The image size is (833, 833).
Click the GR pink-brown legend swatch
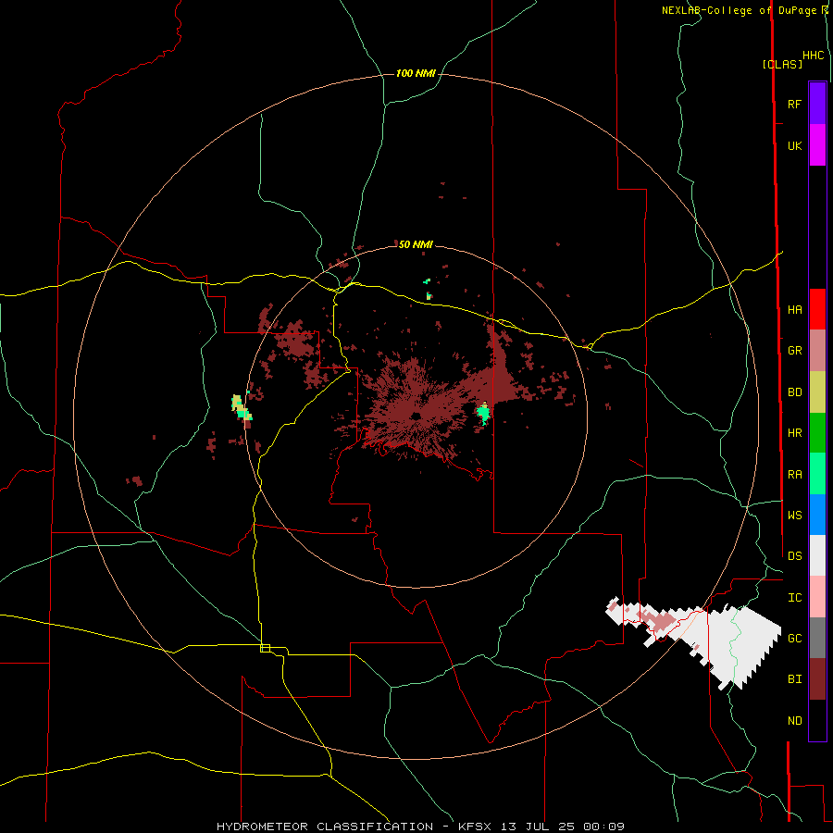click(817, 351)
